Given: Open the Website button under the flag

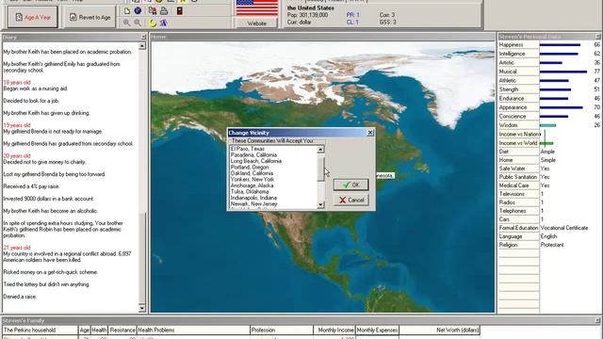Looking at the screenshot, I should click(256, 24).
